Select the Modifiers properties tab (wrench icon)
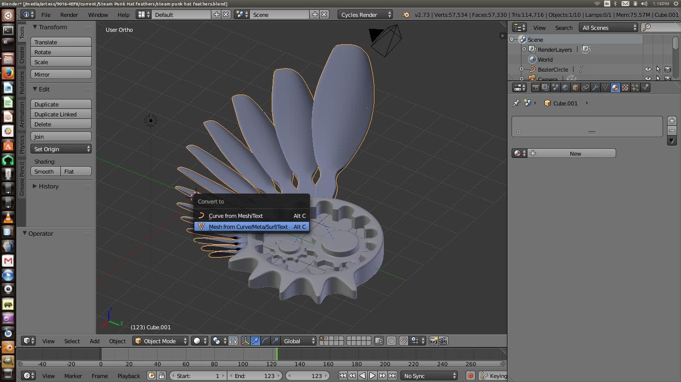 (x=595, y=88)
